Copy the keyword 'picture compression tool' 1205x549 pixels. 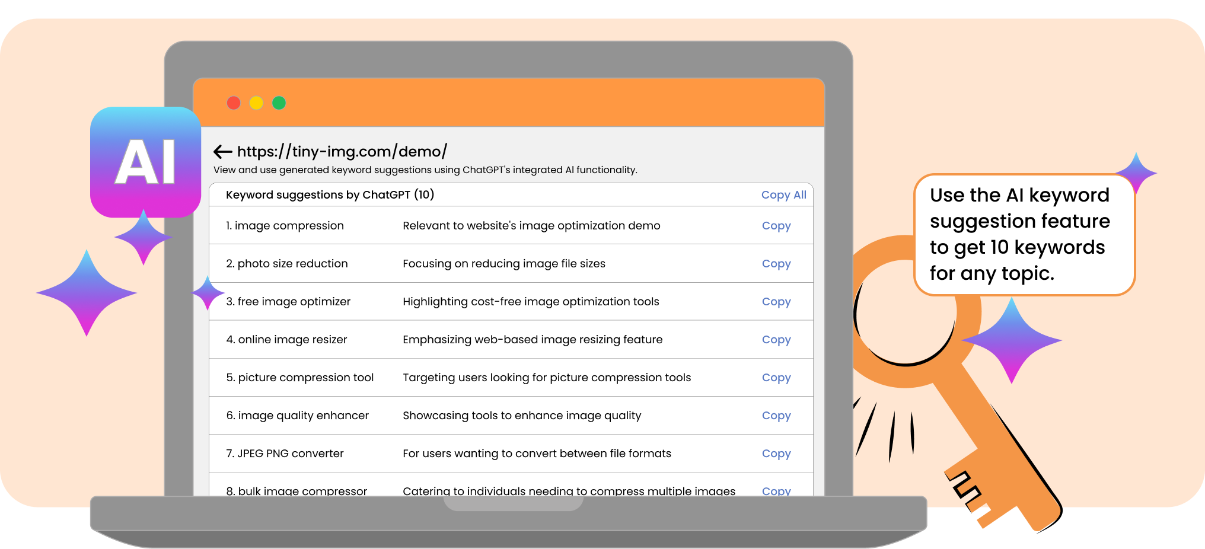pyautogui.click(x=776, y=377)
